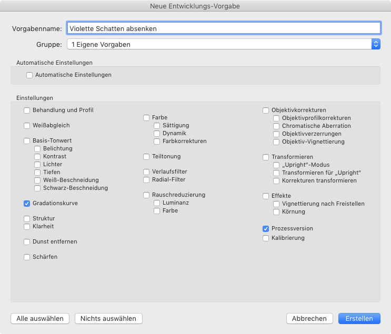Cancel the dialog with Abbrechen

click(x=309, y=318)
